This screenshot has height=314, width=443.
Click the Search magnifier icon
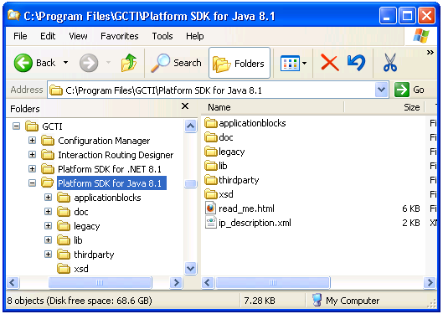160,63
